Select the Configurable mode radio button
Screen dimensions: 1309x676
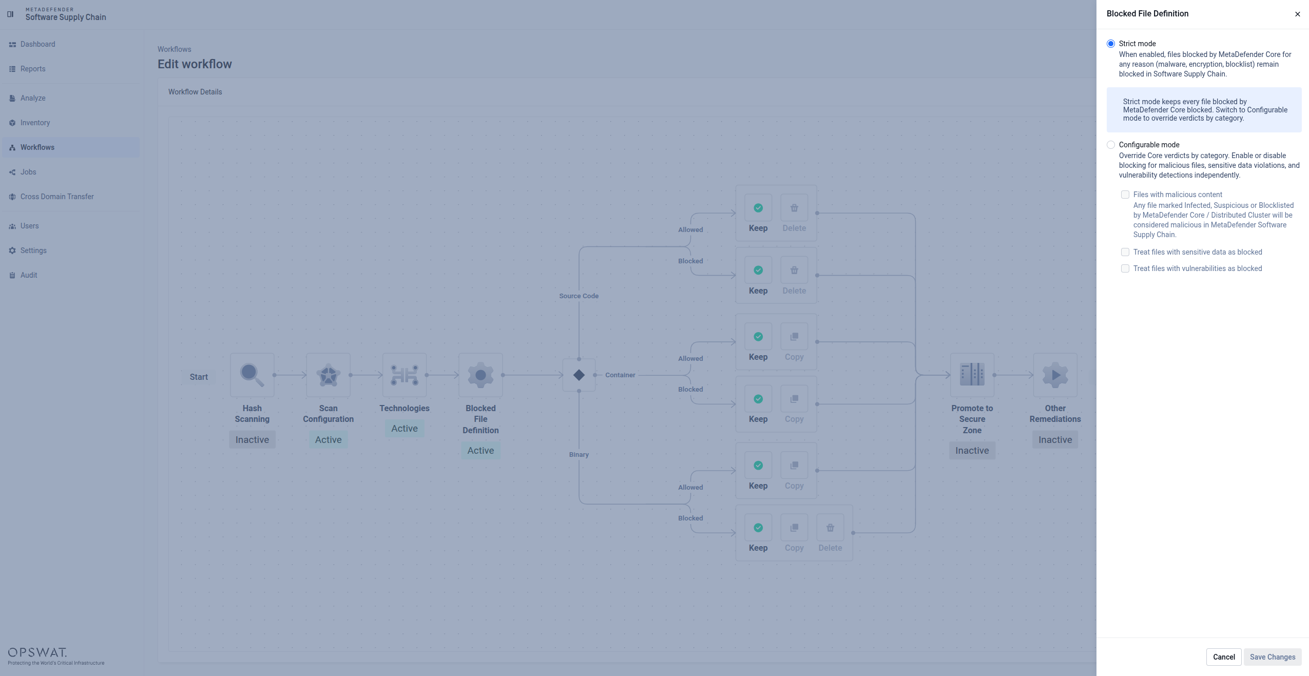pyautogui.click(x=1111, y=145)
